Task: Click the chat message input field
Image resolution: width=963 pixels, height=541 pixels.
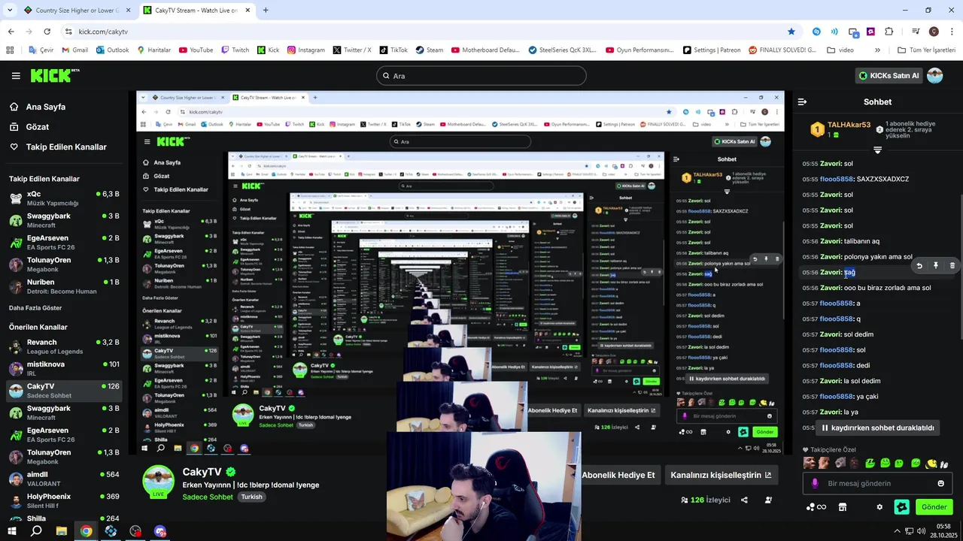Action: [877, 483]
